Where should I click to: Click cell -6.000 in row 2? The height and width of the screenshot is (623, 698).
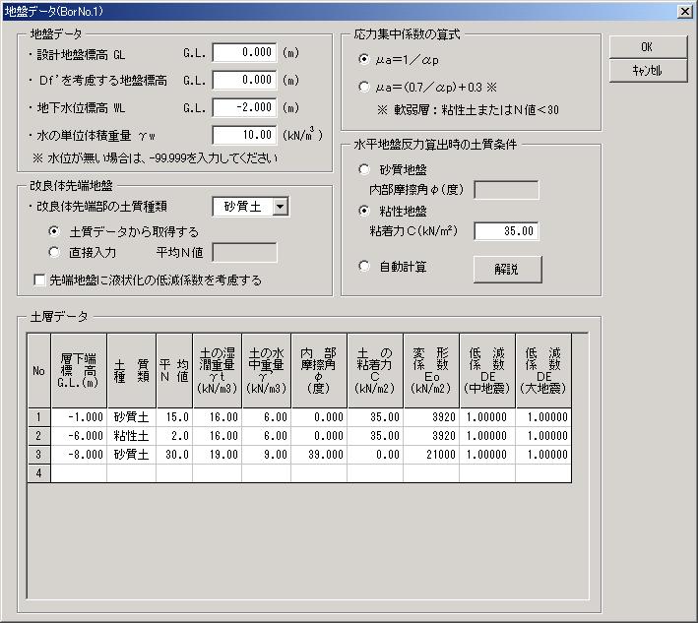click(79, 436)
